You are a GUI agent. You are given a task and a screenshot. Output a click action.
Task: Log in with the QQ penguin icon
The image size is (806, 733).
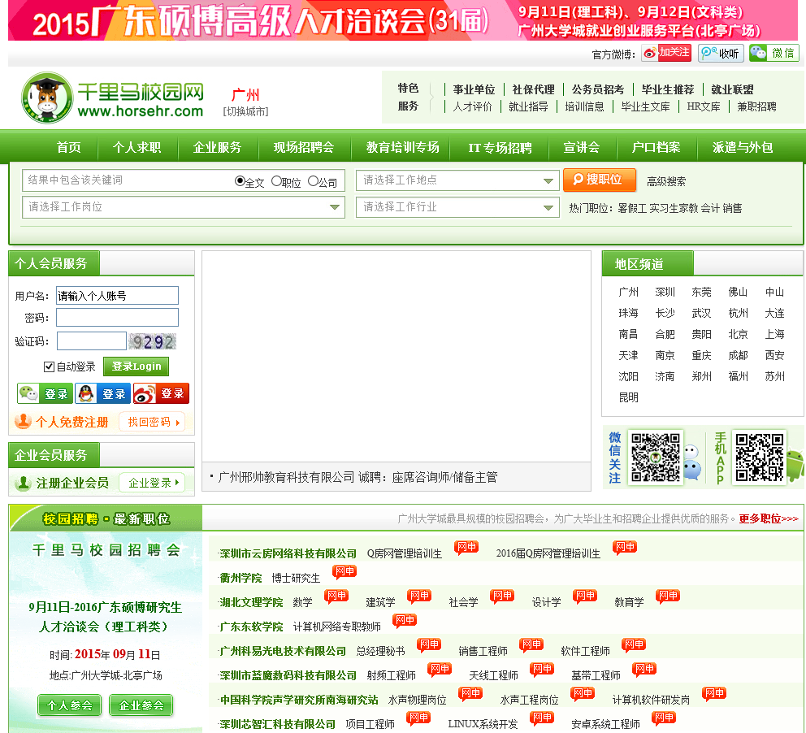(x=103, y=394)
